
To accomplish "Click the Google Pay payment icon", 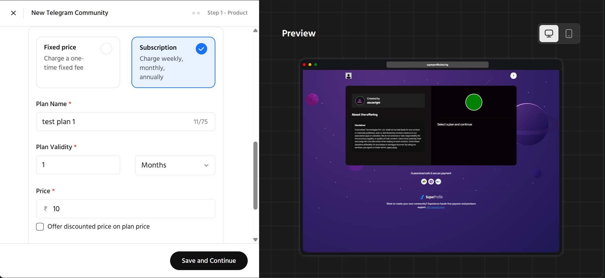I will coord(424,181).
